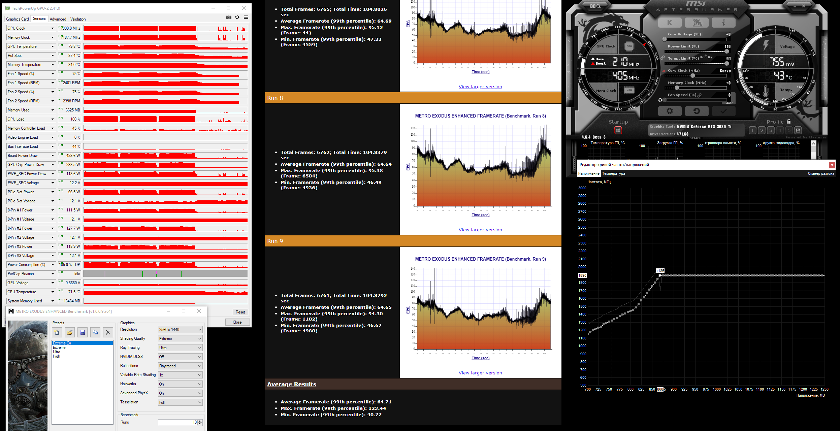Toggle the Fan Speed Auto mode

click(x=730, y=103)
